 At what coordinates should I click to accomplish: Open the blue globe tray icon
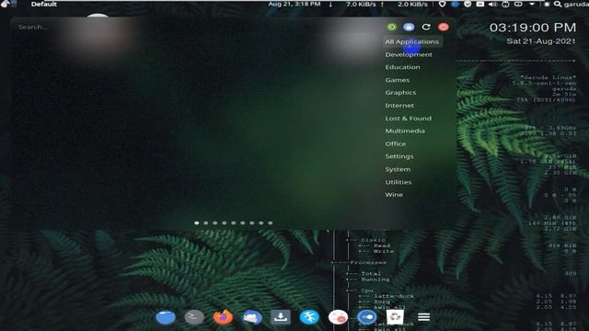point(455,4)
